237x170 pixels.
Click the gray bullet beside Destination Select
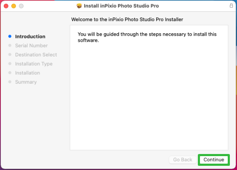(10, 55)
